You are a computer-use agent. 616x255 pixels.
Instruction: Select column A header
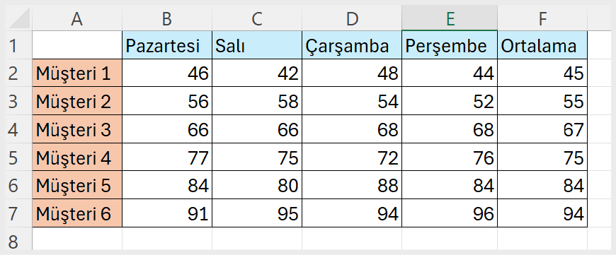pyautogui.click(x=77, y=18)
